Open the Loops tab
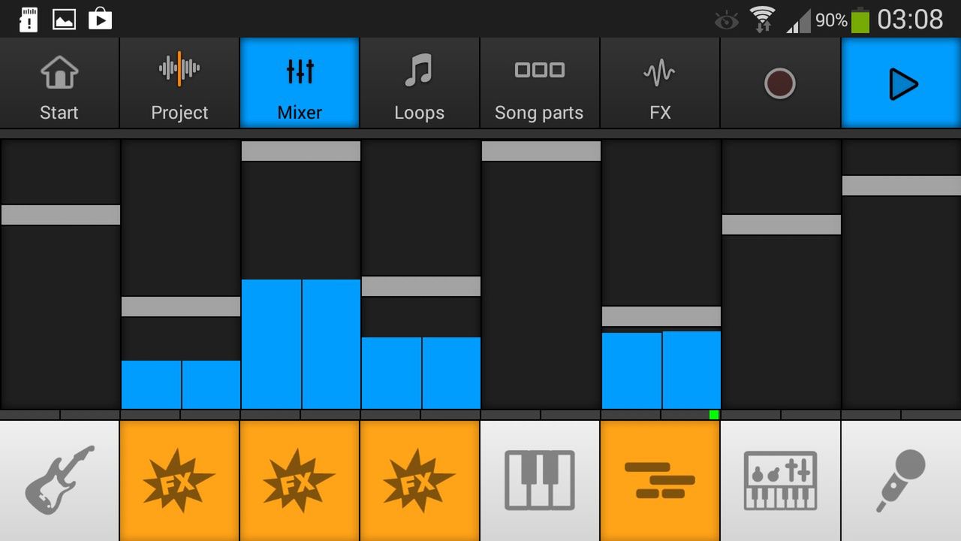The height and width of the screenshot is (541, 961). [420, 83]
